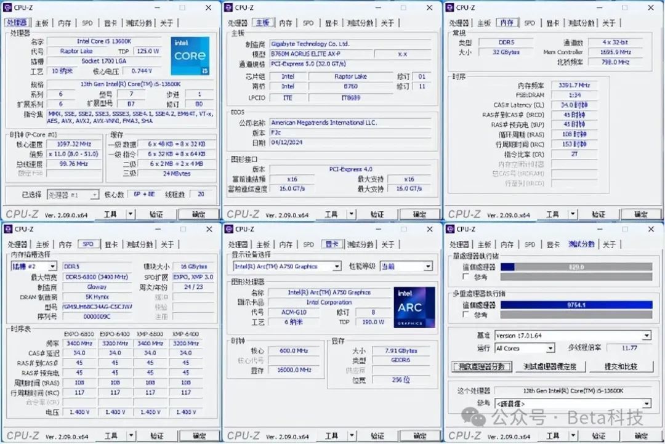Viewport: 665px width, 444px height.
Task: Click 验证 button in the SPD window
Action: (x=157, y=435)
